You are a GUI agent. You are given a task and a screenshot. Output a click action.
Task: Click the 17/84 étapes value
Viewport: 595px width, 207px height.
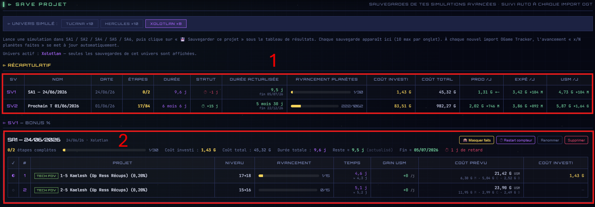tap(143, 106)
